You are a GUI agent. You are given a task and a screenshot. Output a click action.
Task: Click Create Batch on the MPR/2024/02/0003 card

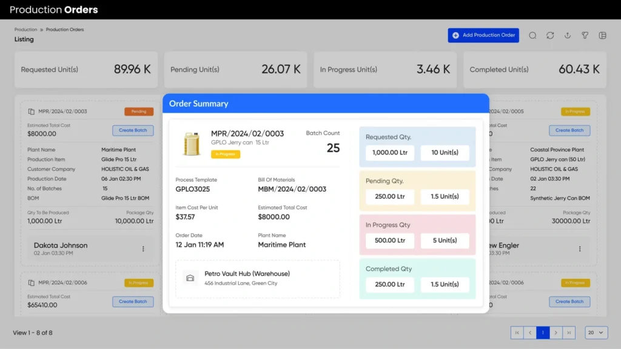click(133, 130)
